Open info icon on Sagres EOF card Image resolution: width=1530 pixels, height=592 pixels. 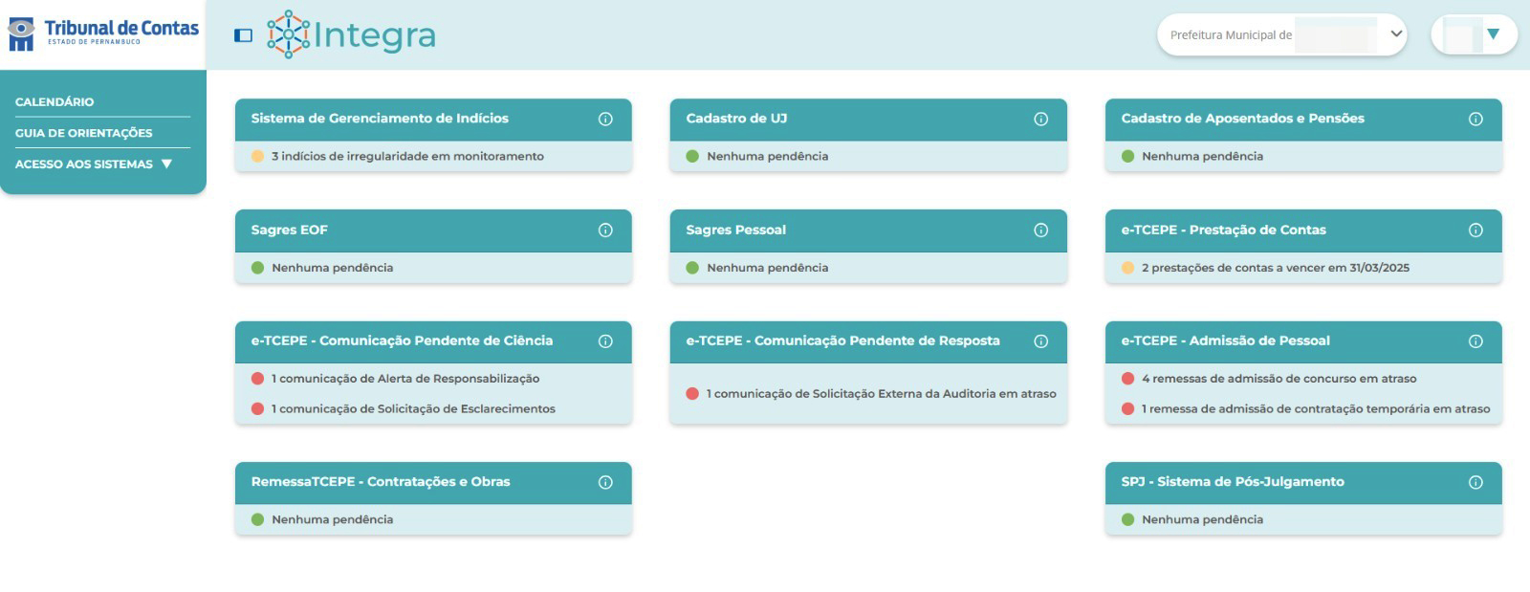pyautogui.click(x=605, y=230)
